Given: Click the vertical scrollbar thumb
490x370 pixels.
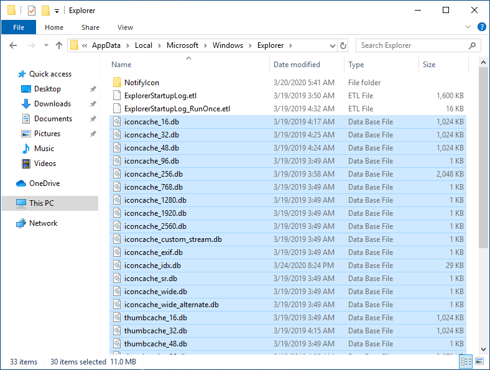Looking at the screenshot, I should [x=483, y=158].
